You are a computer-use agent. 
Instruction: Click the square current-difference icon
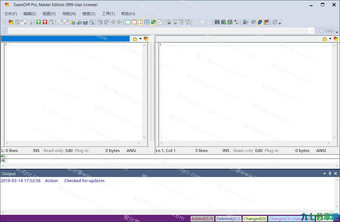pyautogui.click(x=202, y=22)
